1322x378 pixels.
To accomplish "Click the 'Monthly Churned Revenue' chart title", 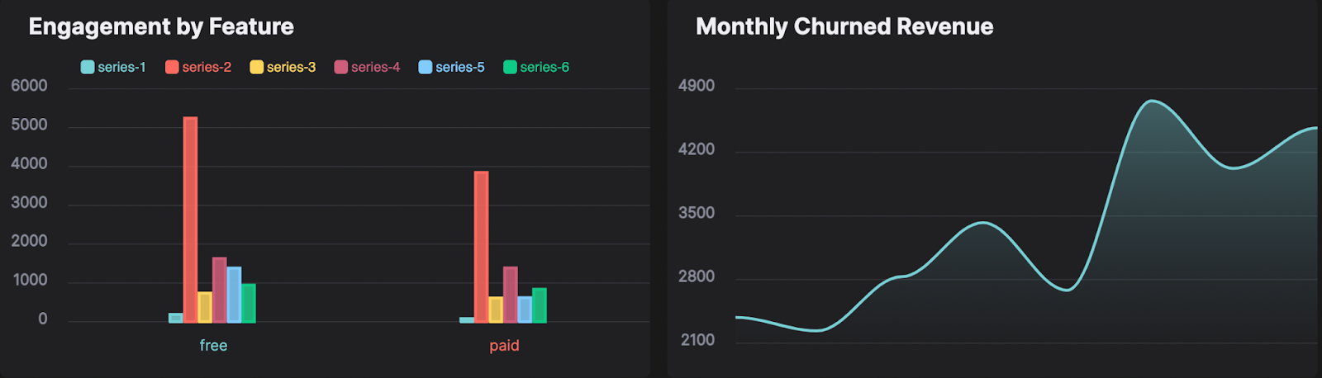I will (844, 26).
